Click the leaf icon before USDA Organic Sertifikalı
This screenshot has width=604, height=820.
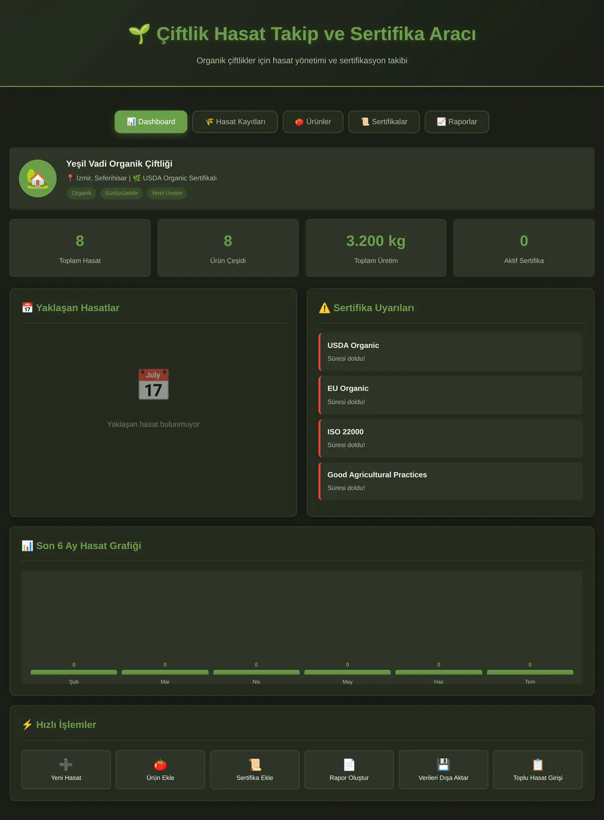pyautogui.click(x=137, y=178)
